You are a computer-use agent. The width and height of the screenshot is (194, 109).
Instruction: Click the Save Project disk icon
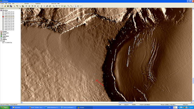(x=8, y=6)
